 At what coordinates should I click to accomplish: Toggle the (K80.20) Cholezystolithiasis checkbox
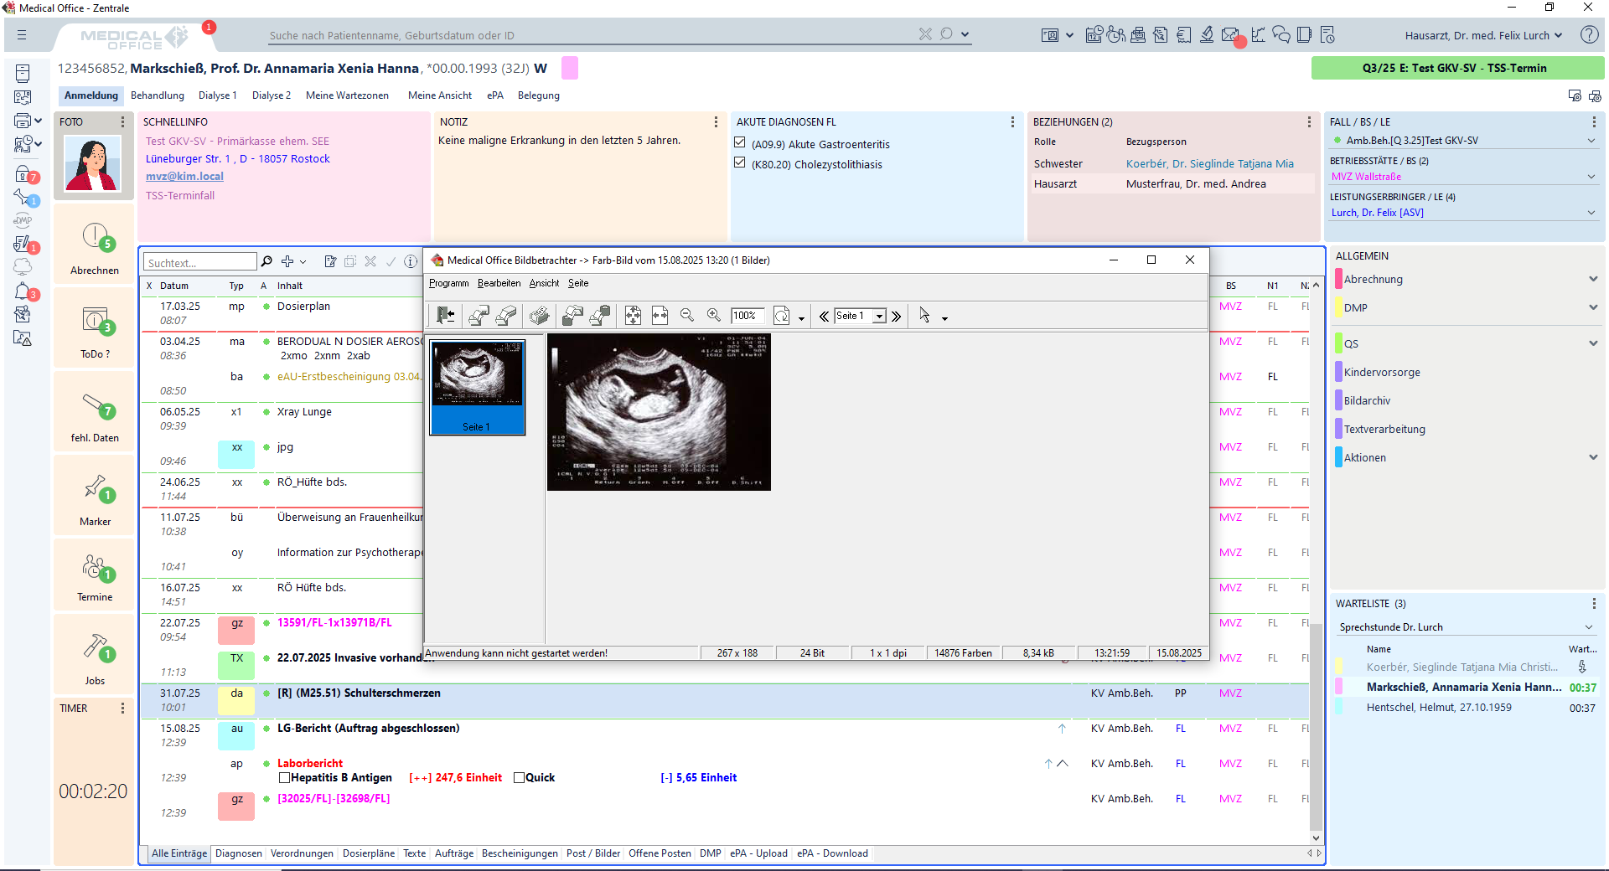coord(740,164)
